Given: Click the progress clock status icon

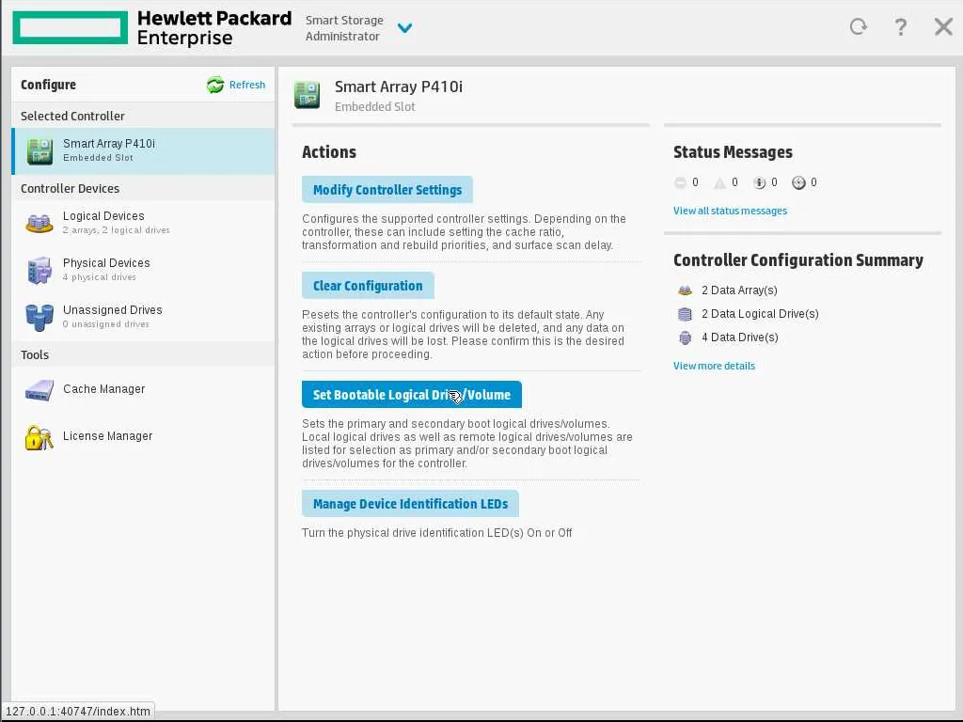Looking at the screenshot, I should click(x=798, y=182).
